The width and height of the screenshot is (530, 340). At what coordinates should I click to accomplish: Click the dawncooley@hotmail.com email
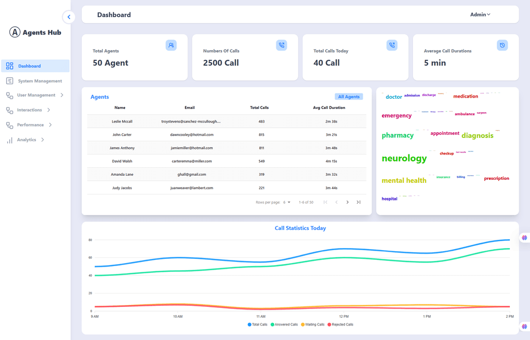click(x=192, y=134)
